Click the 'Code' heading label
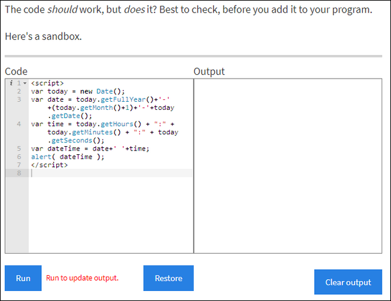The width and height of the screenshot is (391, 301). pos(16,72)
